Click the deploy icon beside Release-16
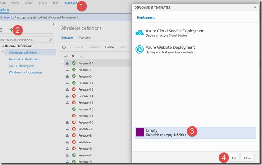The width and height of the screenshot is (262, 165). 67,83
